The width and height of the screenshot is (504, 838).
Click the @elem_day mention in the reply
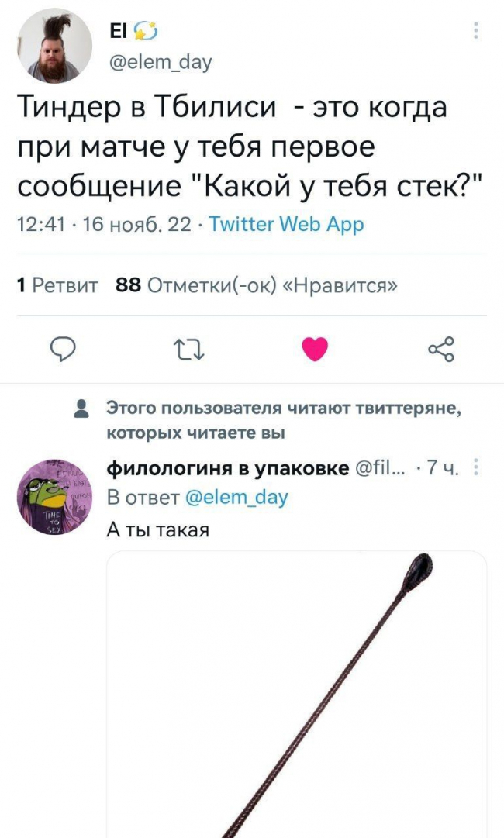coord(236,498)
